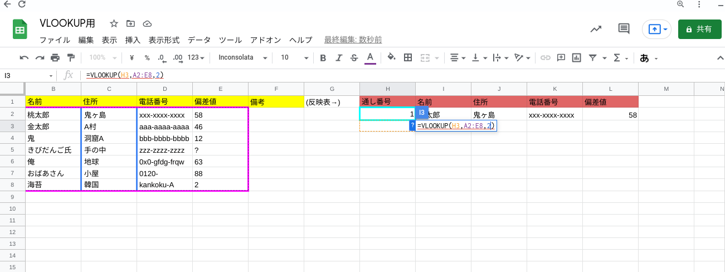725x272 pixels.
Task: Open the borders menu
Action: 408,57
